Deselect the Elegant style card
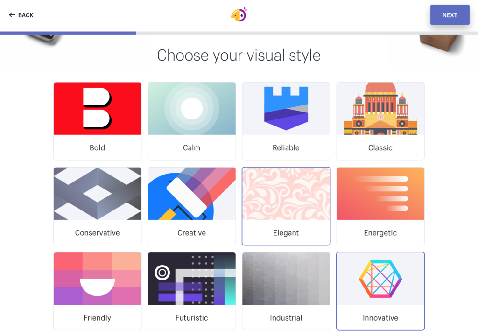This screenshot has height=336, width=478. pyautogui.click(x=286, y=206)
